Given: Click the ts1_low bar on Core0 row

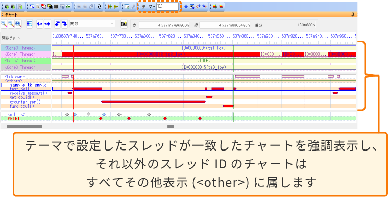Looking at the screenshot, I should [x=204, y=48].
